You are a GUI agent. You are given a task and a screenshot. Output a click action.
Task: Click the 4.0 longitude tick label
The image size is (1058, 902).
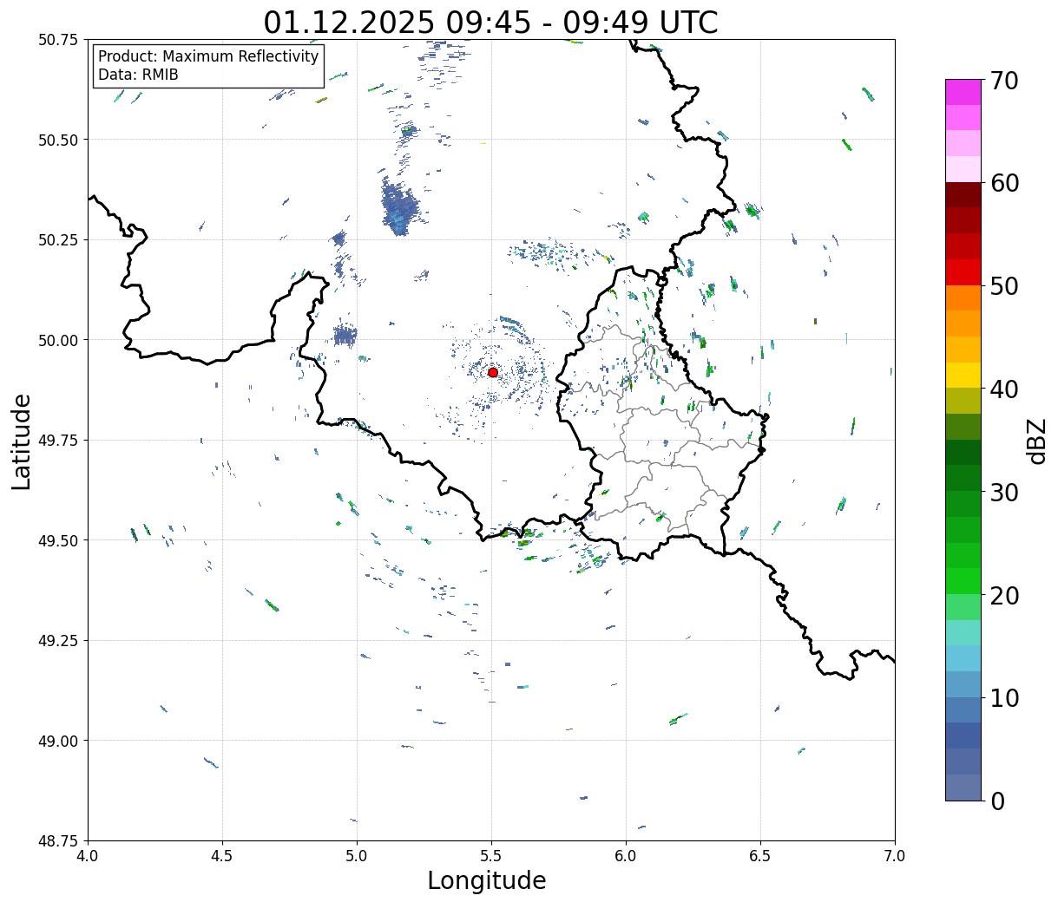click(x=89, y=856)
